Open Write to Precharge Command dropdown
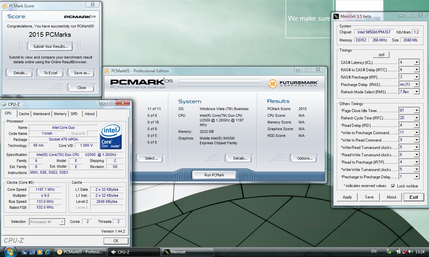Image resolution: width=429 pixels, height=257 pixels. click(x=416, y=133)
